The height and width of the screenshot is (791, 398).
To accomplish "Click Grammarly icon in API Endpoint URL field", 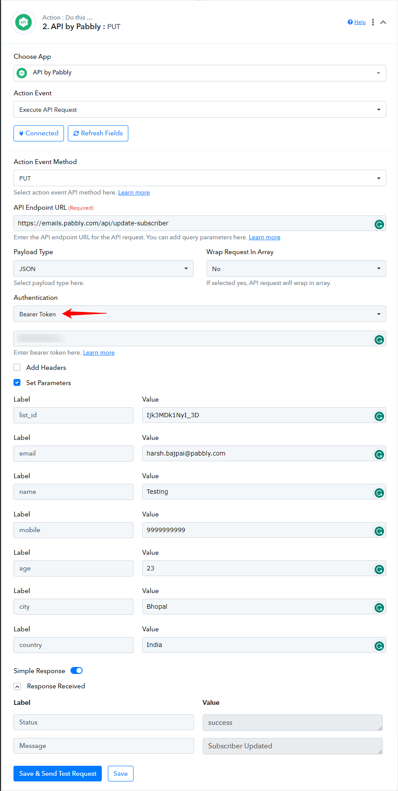I will (x=379, y=225).
